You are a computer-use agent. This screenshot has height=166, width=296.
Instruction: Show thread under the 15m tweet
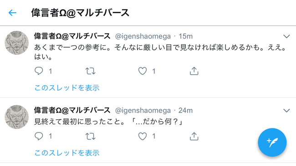(x=67, y=88)
